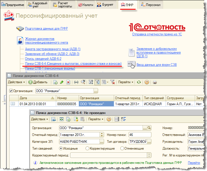Click the form icon beside Заявление о добровольном вступлении
Screen dimensions: 207x171
point(131,52)
